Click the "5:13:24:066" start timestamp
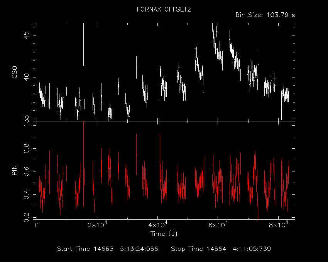Screen dimensions: 328x262 pyautogui.click(x=139, y=249)
